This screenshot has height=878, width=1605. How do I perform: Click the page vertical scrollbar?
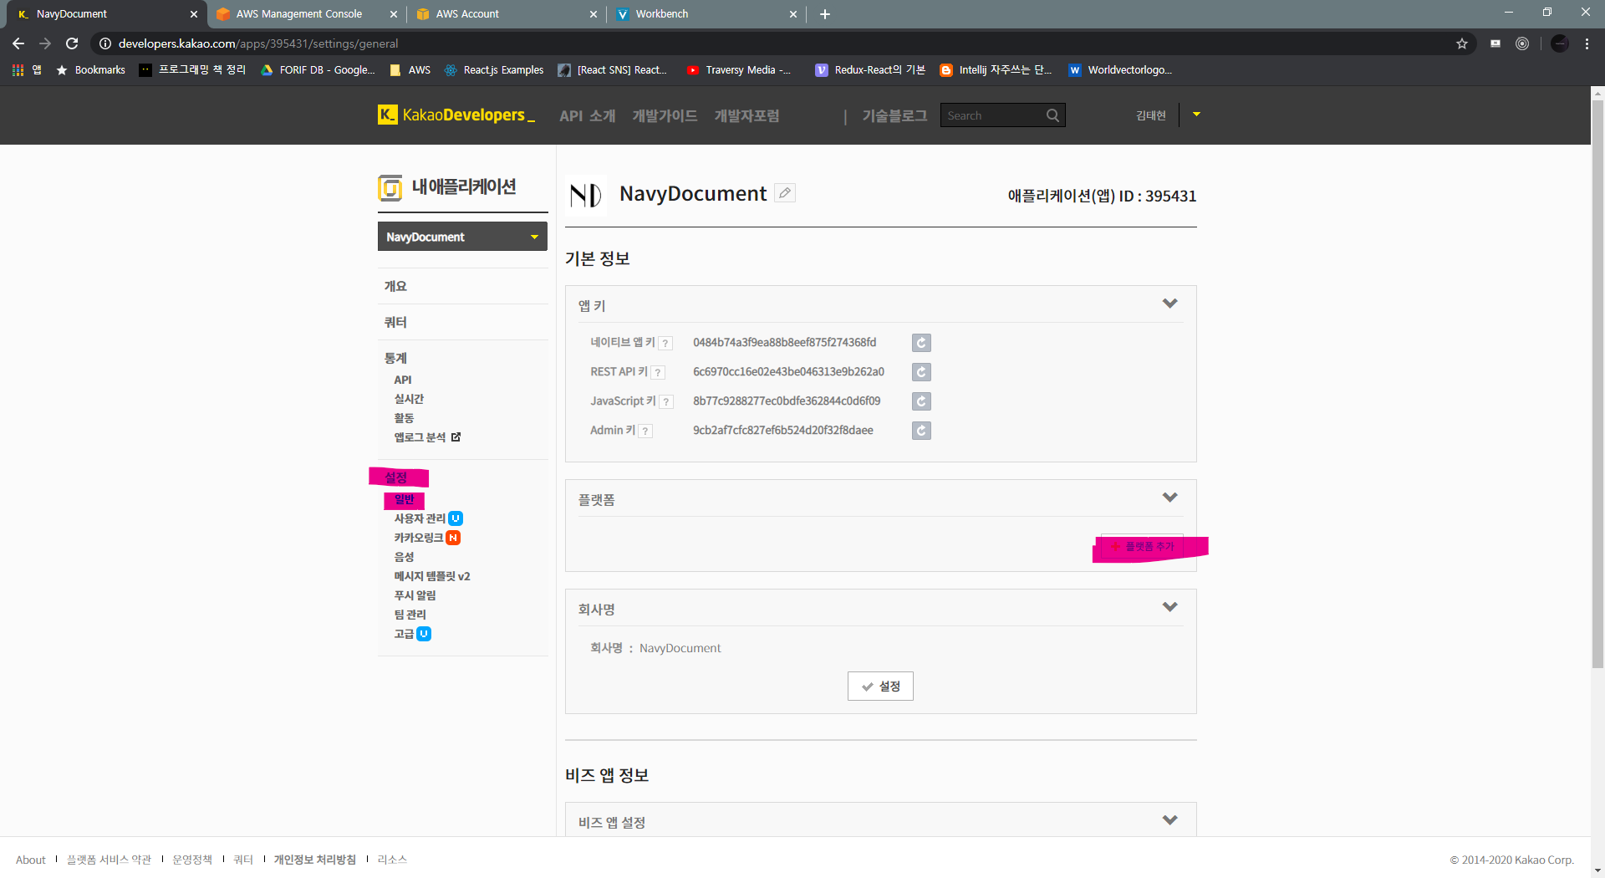coord(1597,385)
